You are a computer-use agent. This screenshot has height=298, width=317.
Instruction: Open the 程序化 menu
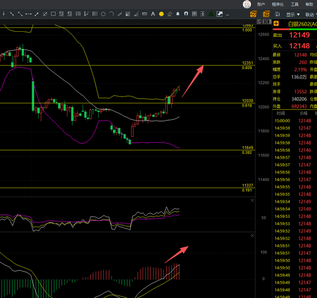[x=277, y=4]
